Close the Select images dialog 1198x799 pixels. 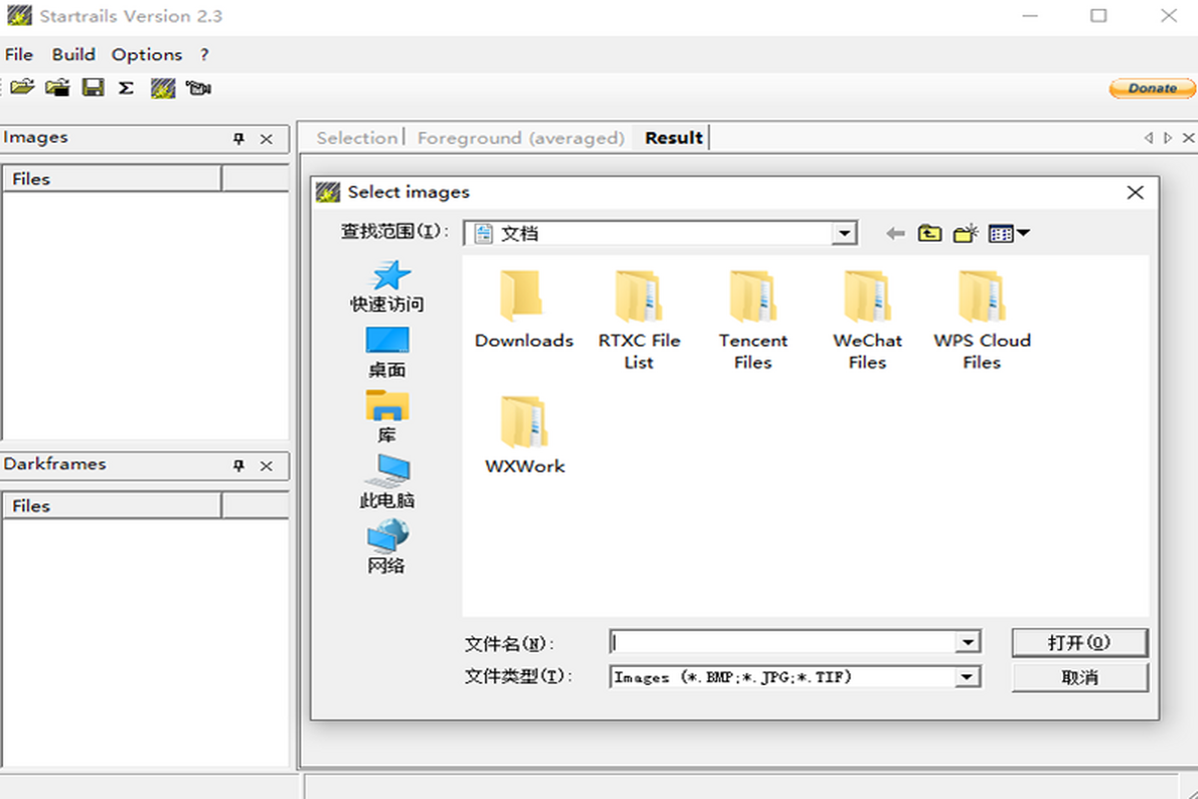coord(1135,193)
